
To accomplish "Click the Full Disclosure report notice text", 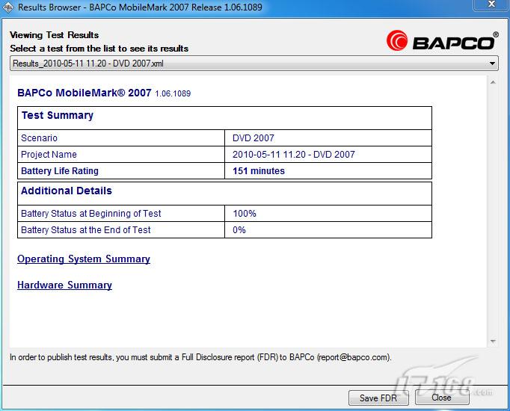I will (200, 357).
